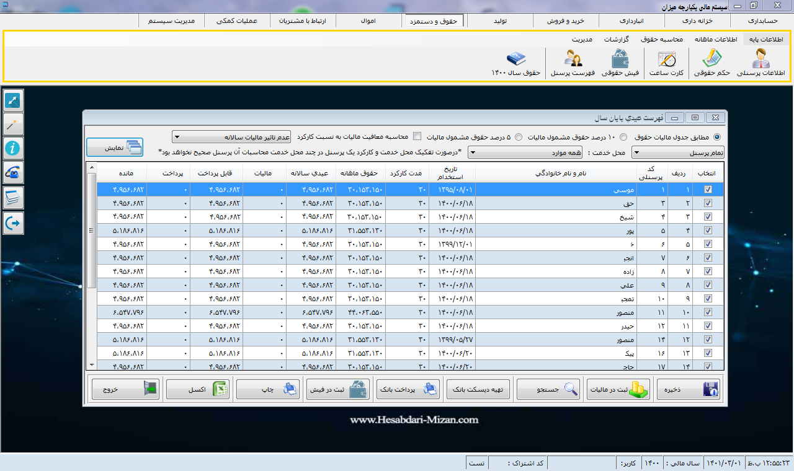Open فیش حقوقی wallet icon
The width and height of the screenshot is (794, 471).
620,59
